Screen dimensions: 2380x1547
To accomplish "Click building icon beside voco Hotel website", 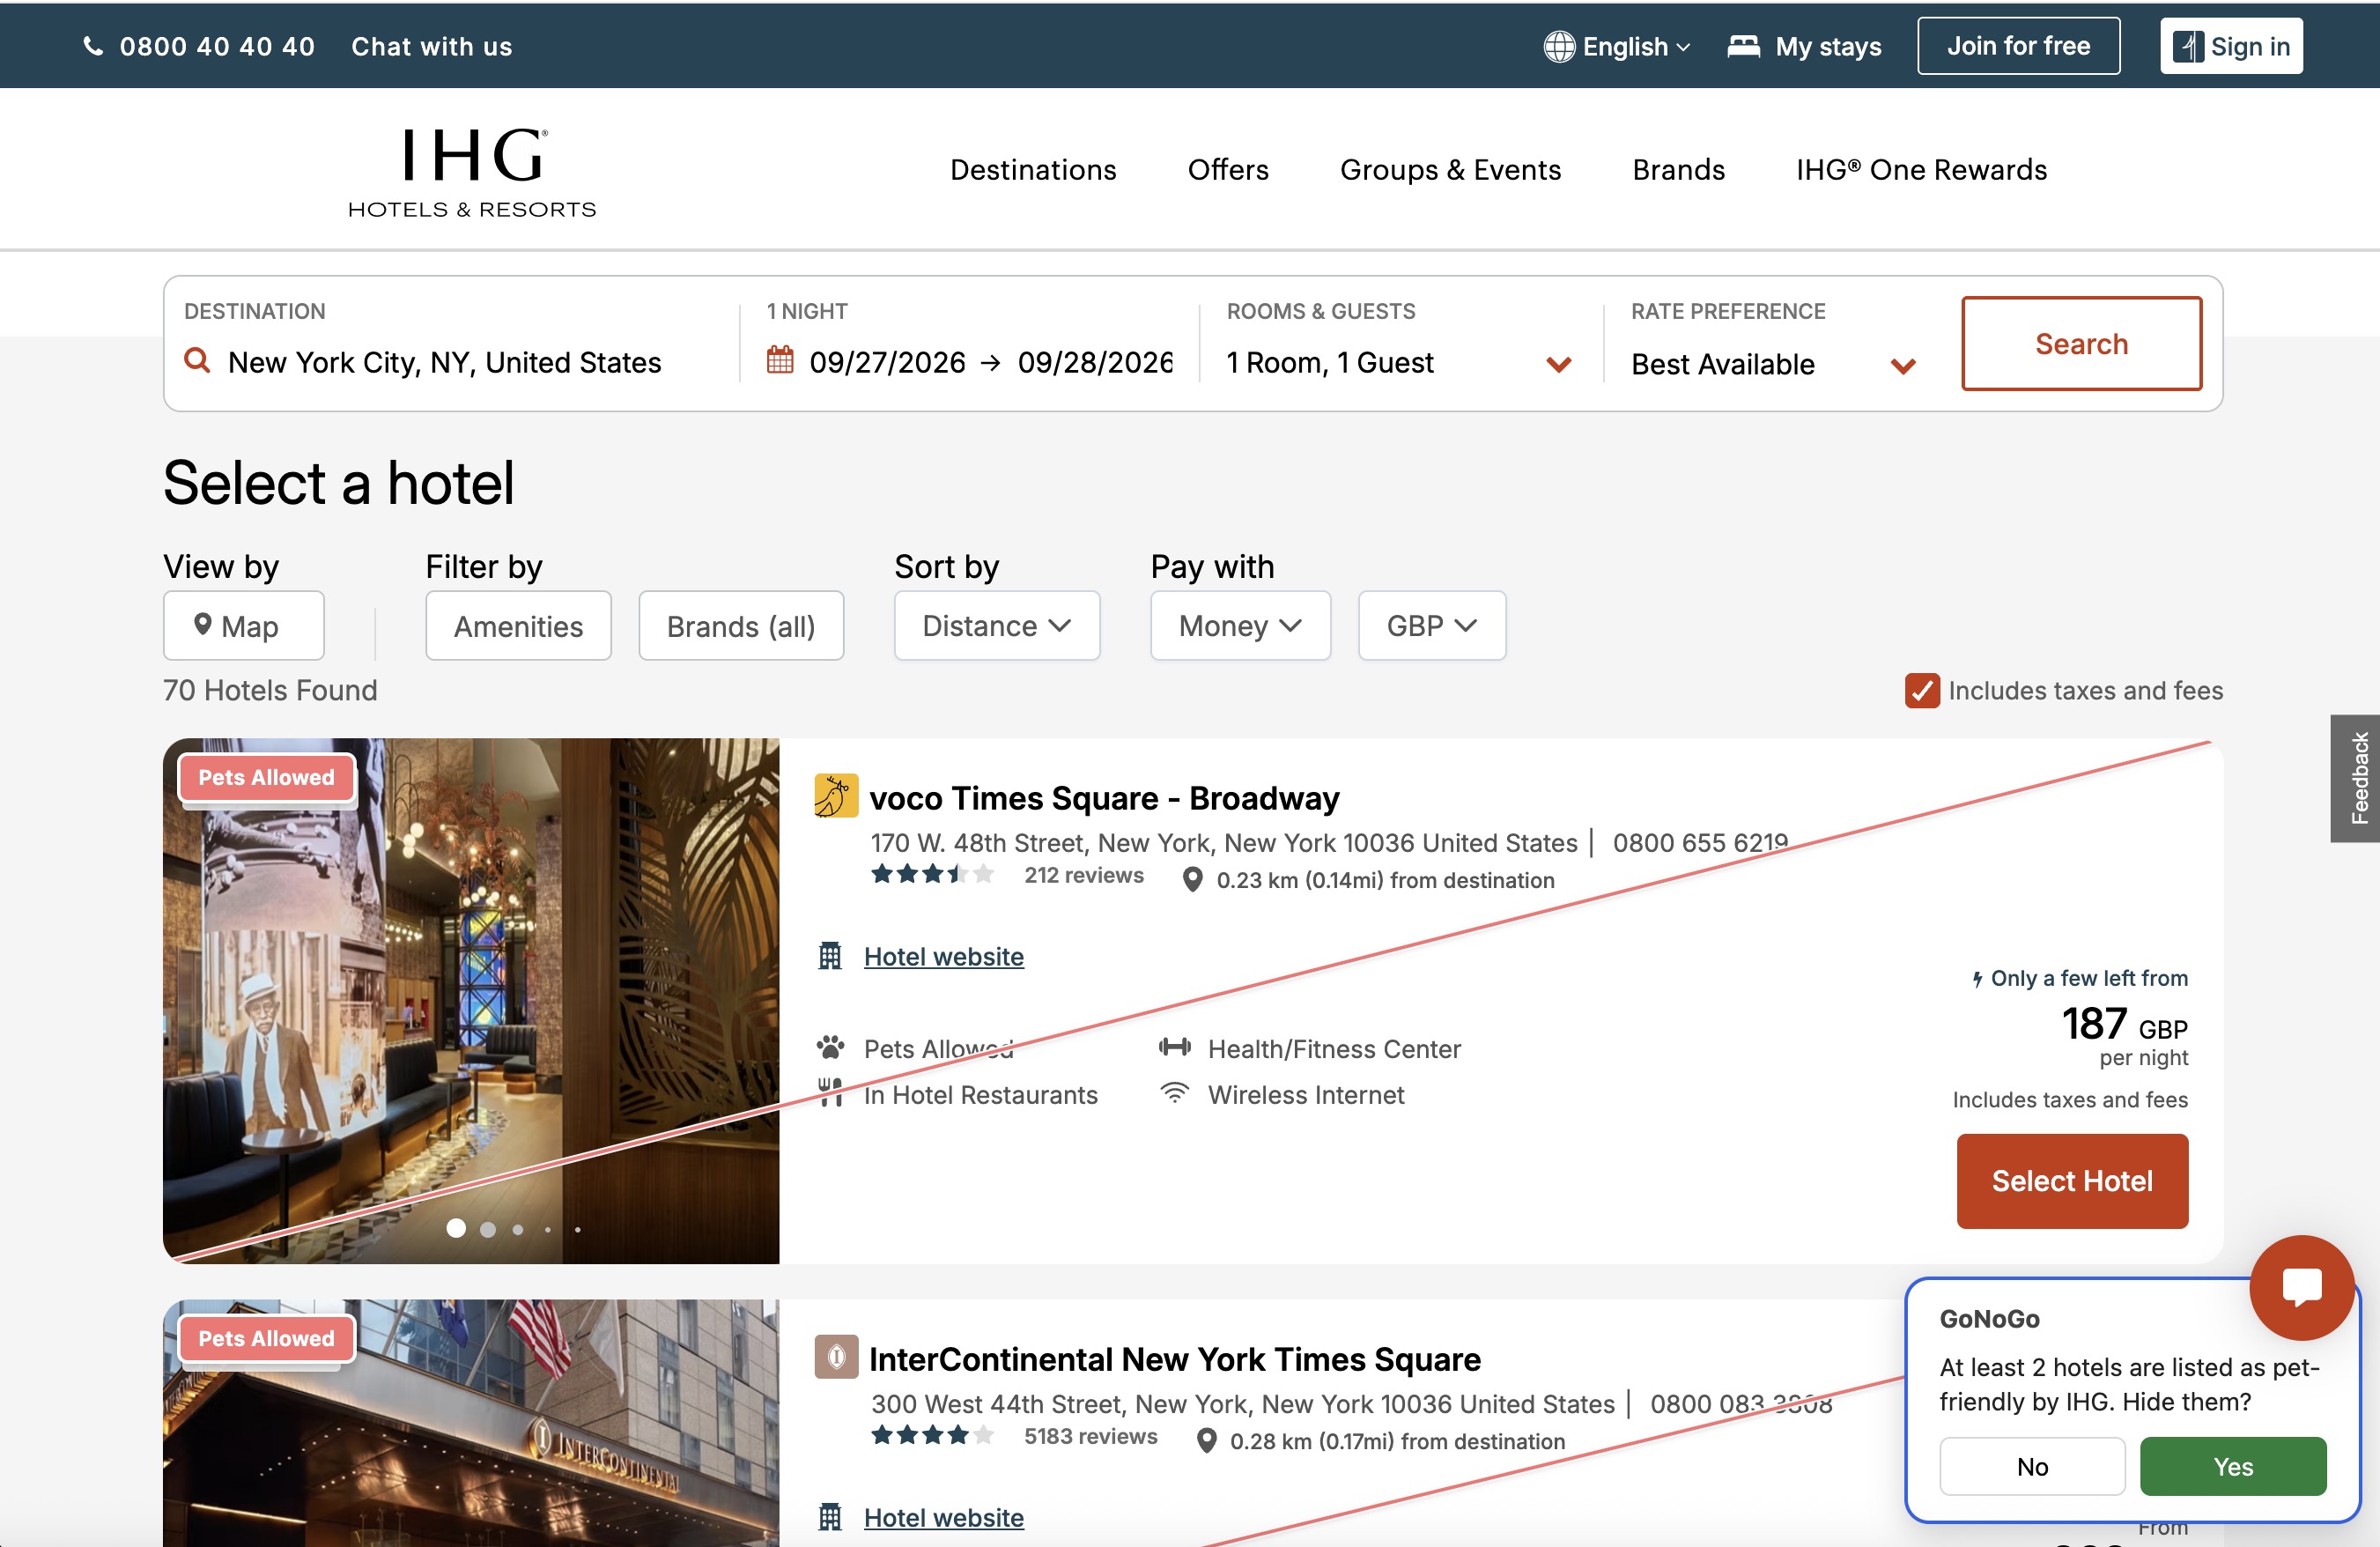I will coord(830,956).
